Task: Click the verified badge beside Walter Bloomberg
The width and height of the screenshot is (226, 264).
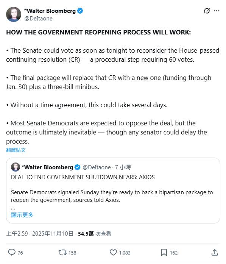Action: pos(80,11)
